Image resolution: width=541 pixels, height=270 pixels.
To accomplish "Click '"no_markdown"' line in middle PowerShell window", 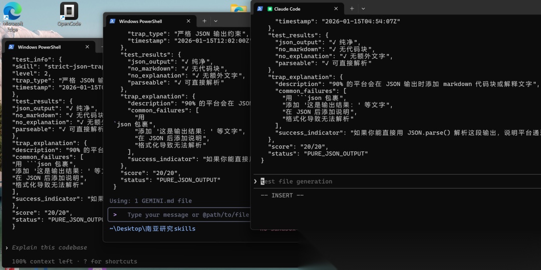I will (177, 68).
